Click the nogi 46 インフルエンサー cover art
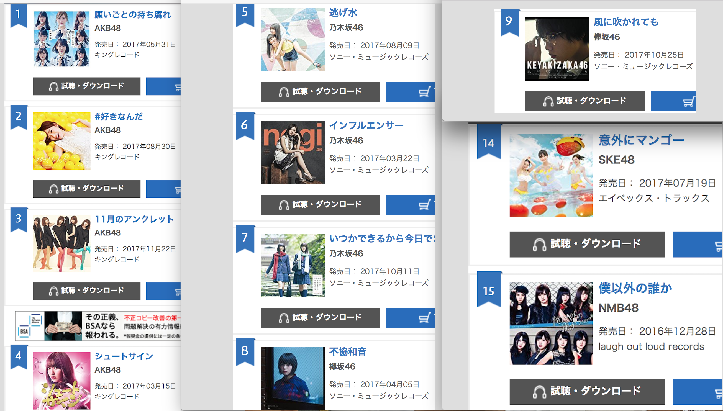The image size is (723, 411). [293, 152]
